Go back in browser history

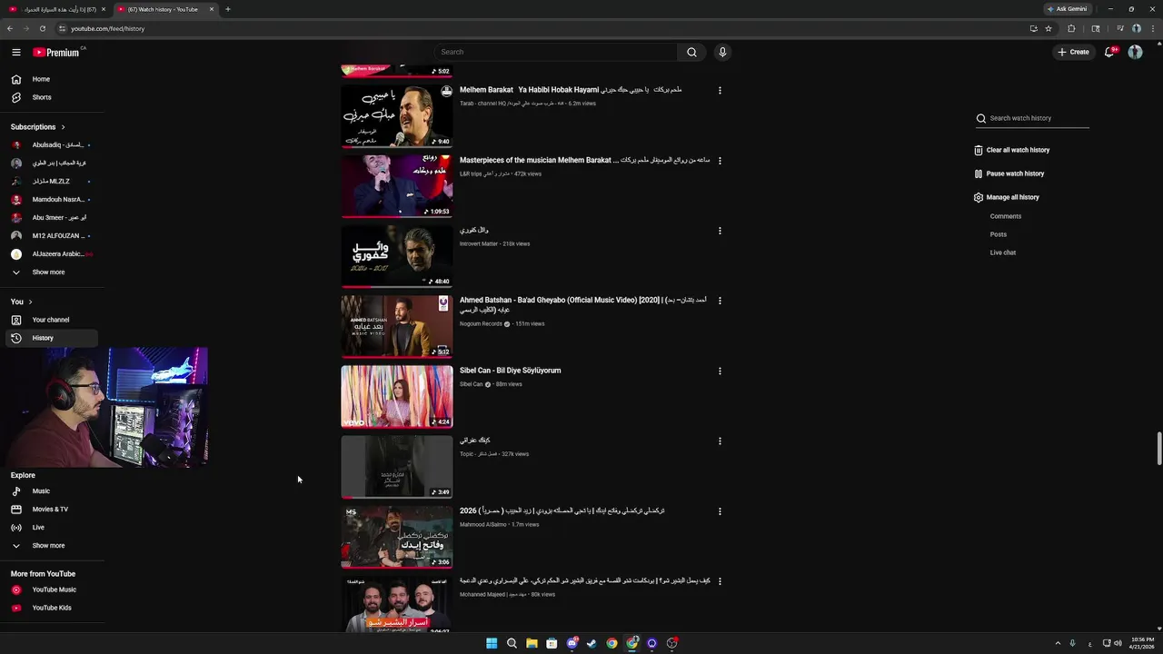[x=10, y=28]
